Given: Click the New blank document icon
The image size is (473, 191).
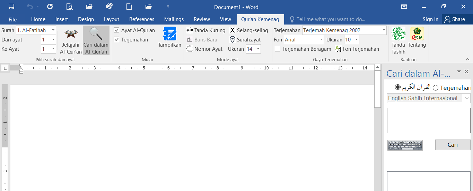Looking at the screenshot, I should 129,7.
